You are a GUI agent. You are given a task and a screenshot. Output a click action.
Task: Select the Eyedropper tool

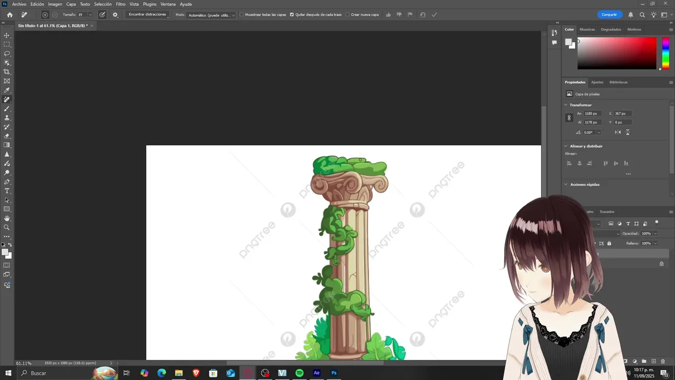tap(7, 90)
